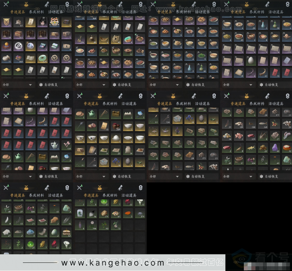Switch to 养成材料 tab in bottom-row second panel
Viewport: 292px width, 271px height.
110,195
